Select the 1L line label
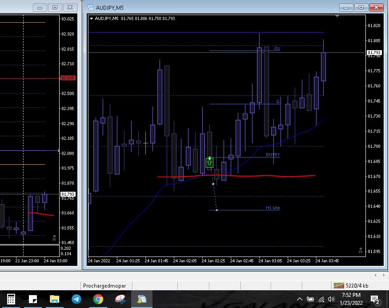This screenshot has width=389, height=308. click(278, 102)
